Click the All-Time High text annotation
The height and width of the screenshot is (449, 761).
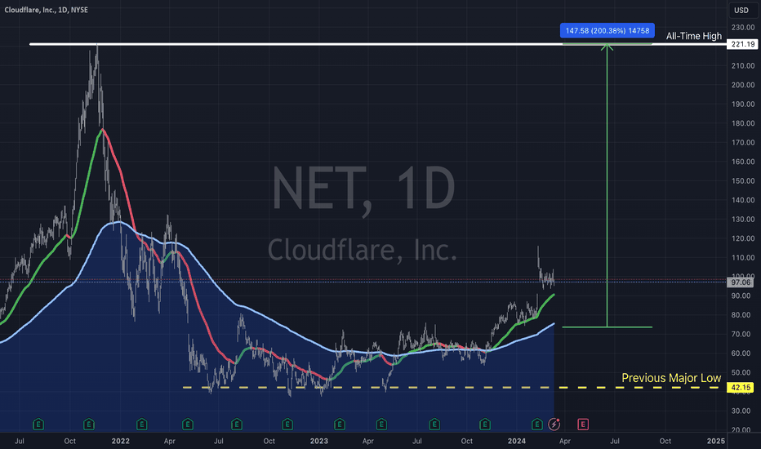693,36
